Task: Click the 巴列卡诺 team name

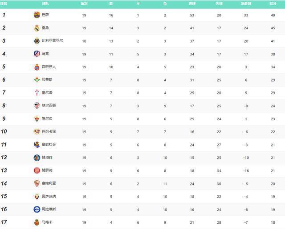Action: click(49, 132)
